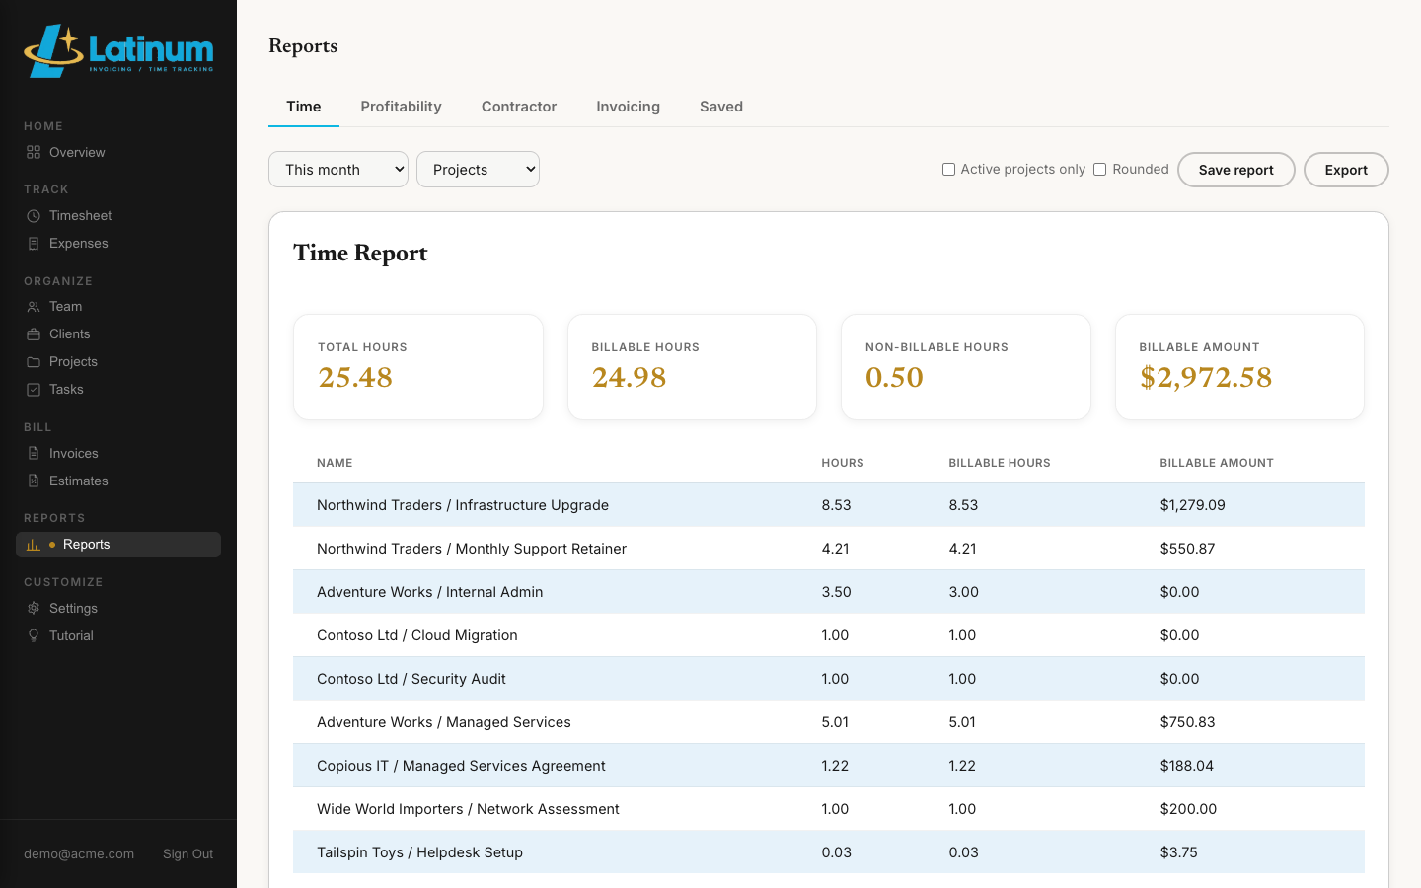Click the demo@acme.com account email
This screenshot has width=1421, height=888.
pos(79,853)
